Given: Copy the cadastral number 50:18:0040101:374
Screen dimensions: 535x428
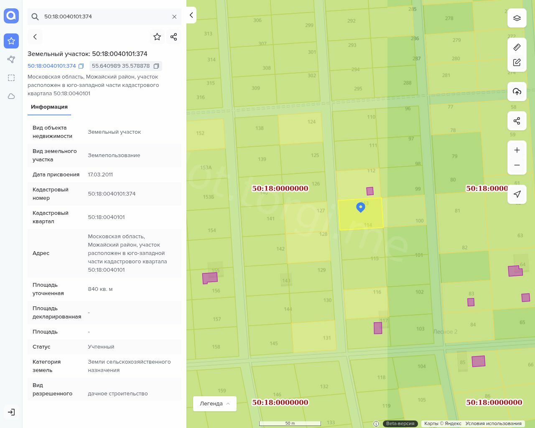Looking at the screenshot, I should click(x=82, y=66).
